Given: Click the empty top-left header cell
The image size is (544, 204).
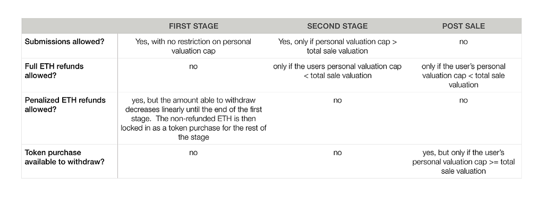Looking at the screenshot, I should [70, 26].
